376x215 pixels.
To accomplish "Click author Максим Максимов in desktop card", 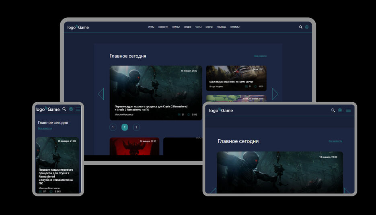I will pyautogui.click(x=124, y=115).
